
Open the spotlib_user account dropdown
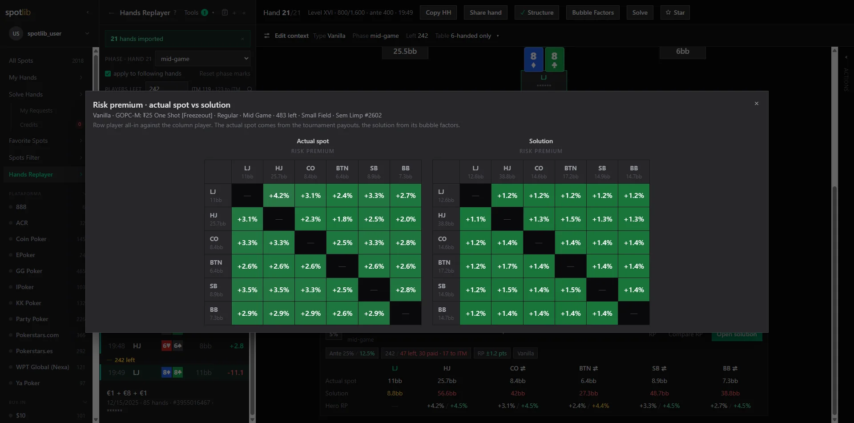coord(87,33)
